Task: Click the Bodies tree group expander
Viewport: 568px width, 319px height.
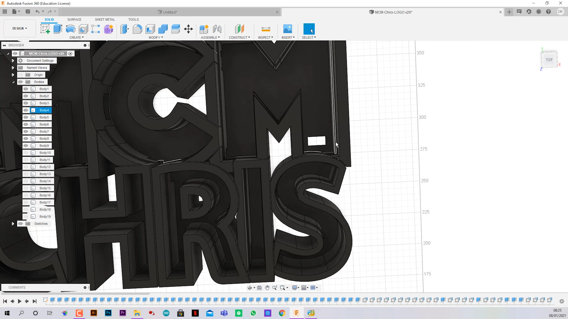Action: [14, 82]
